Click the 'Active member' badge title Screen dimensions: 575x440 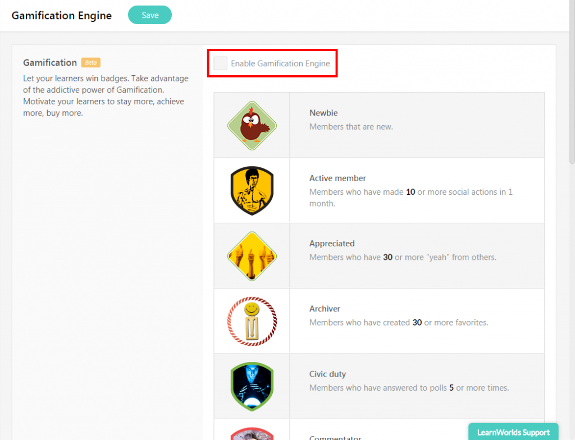(x=337, y=178)
